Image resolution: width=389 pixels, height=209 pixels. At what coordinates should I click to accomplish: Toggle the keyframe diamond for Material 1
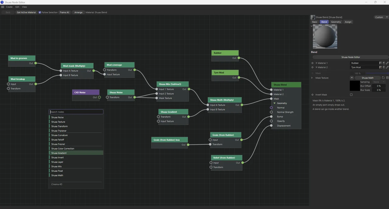pos(312,63)
